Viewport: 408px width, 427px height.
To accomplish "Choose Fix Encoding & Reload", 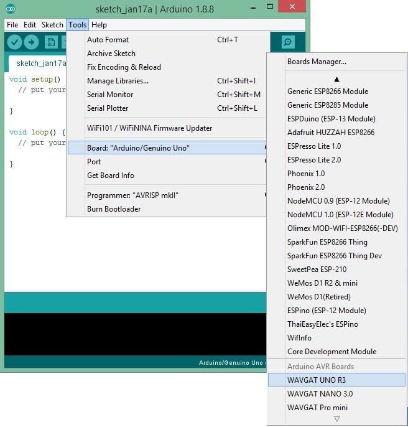I will [166, 67].
